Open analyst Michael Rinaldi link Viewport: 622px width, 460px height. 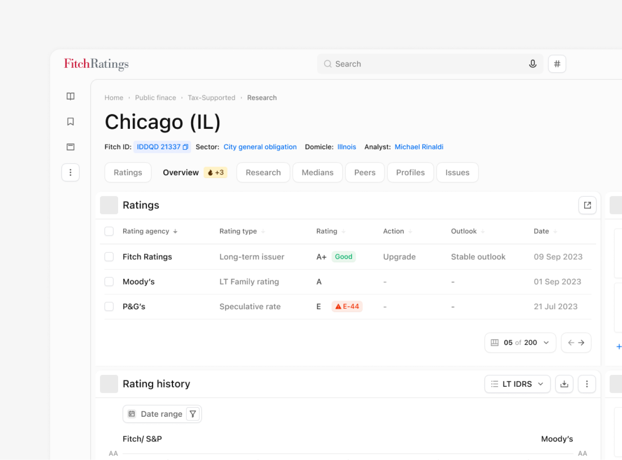click(x=419, y=147)
